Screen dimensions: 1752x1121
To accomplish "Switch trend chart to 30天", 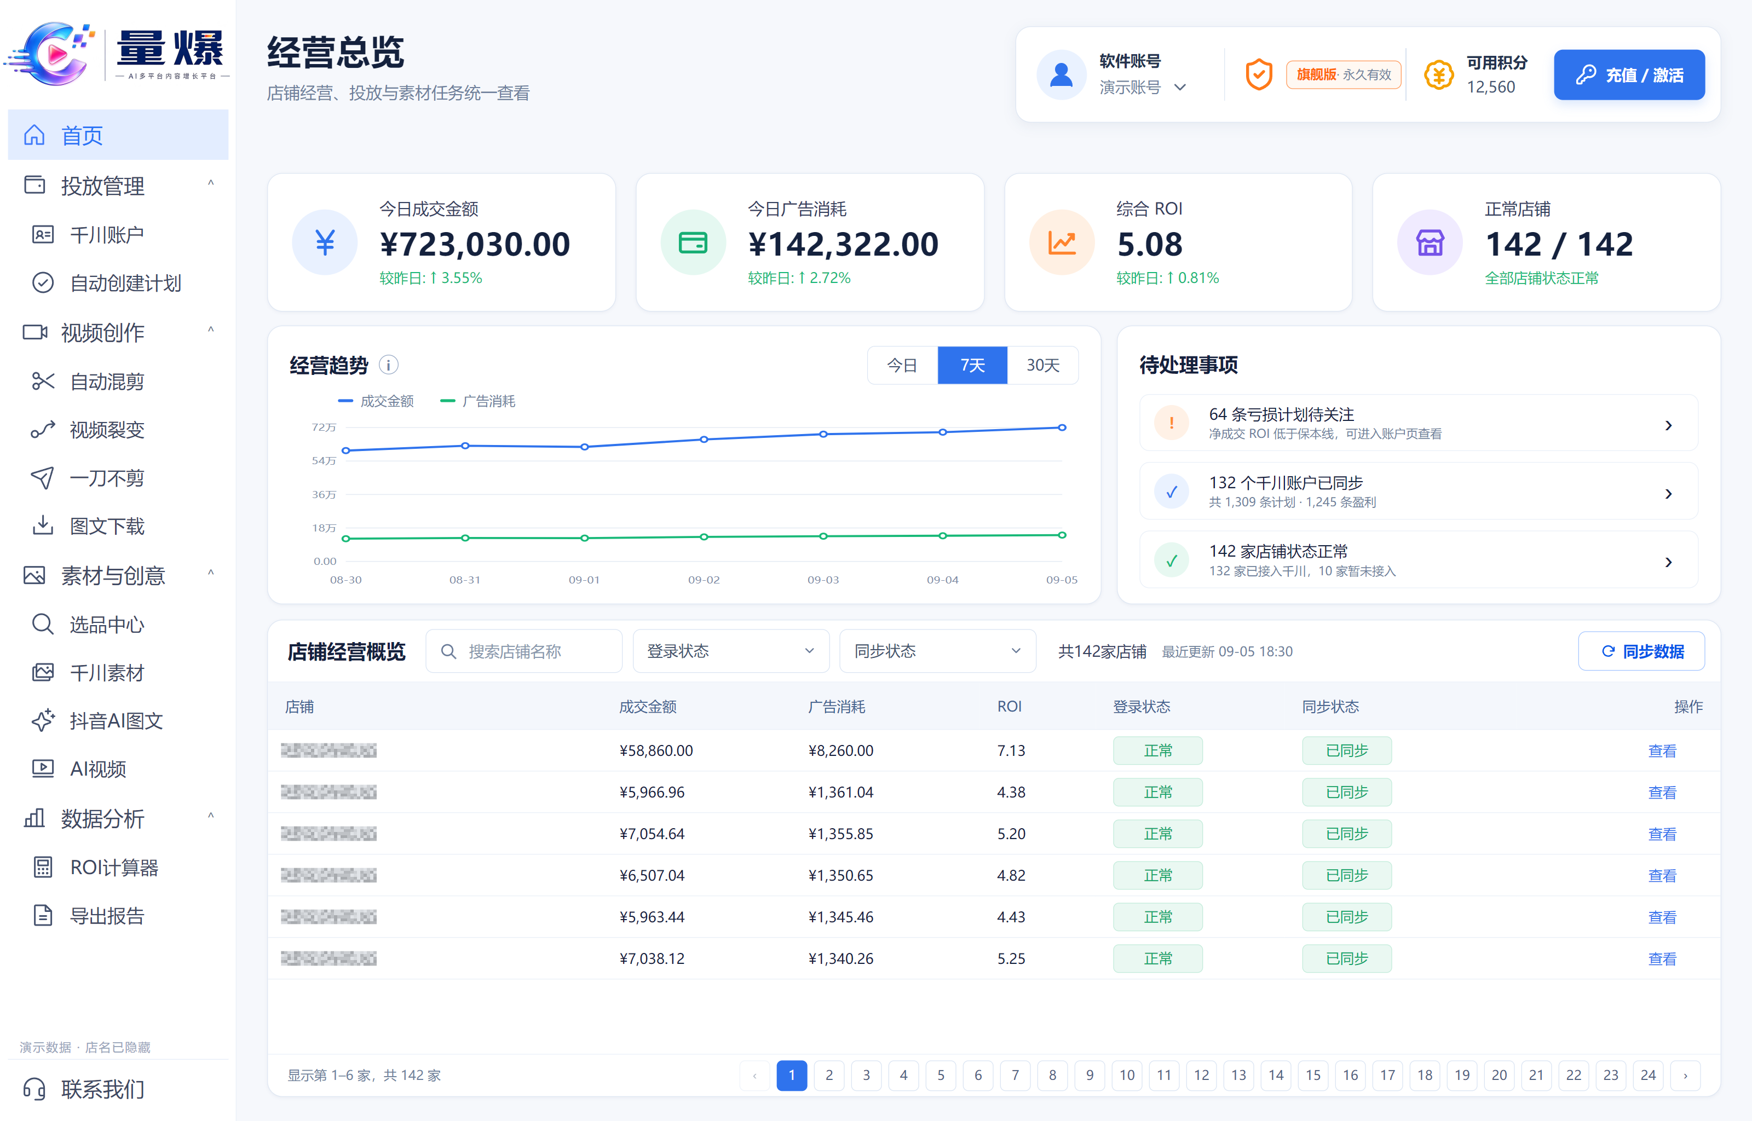I will coord(1042,365).
